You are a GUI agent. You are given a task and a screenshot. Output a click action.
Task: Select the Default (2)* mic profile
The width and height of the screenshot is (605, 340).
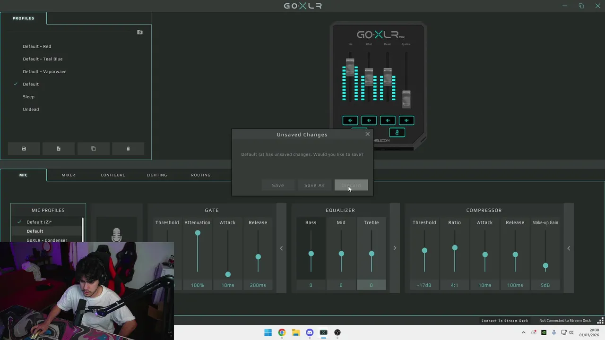pyautogui.click(x=39, y=222)
